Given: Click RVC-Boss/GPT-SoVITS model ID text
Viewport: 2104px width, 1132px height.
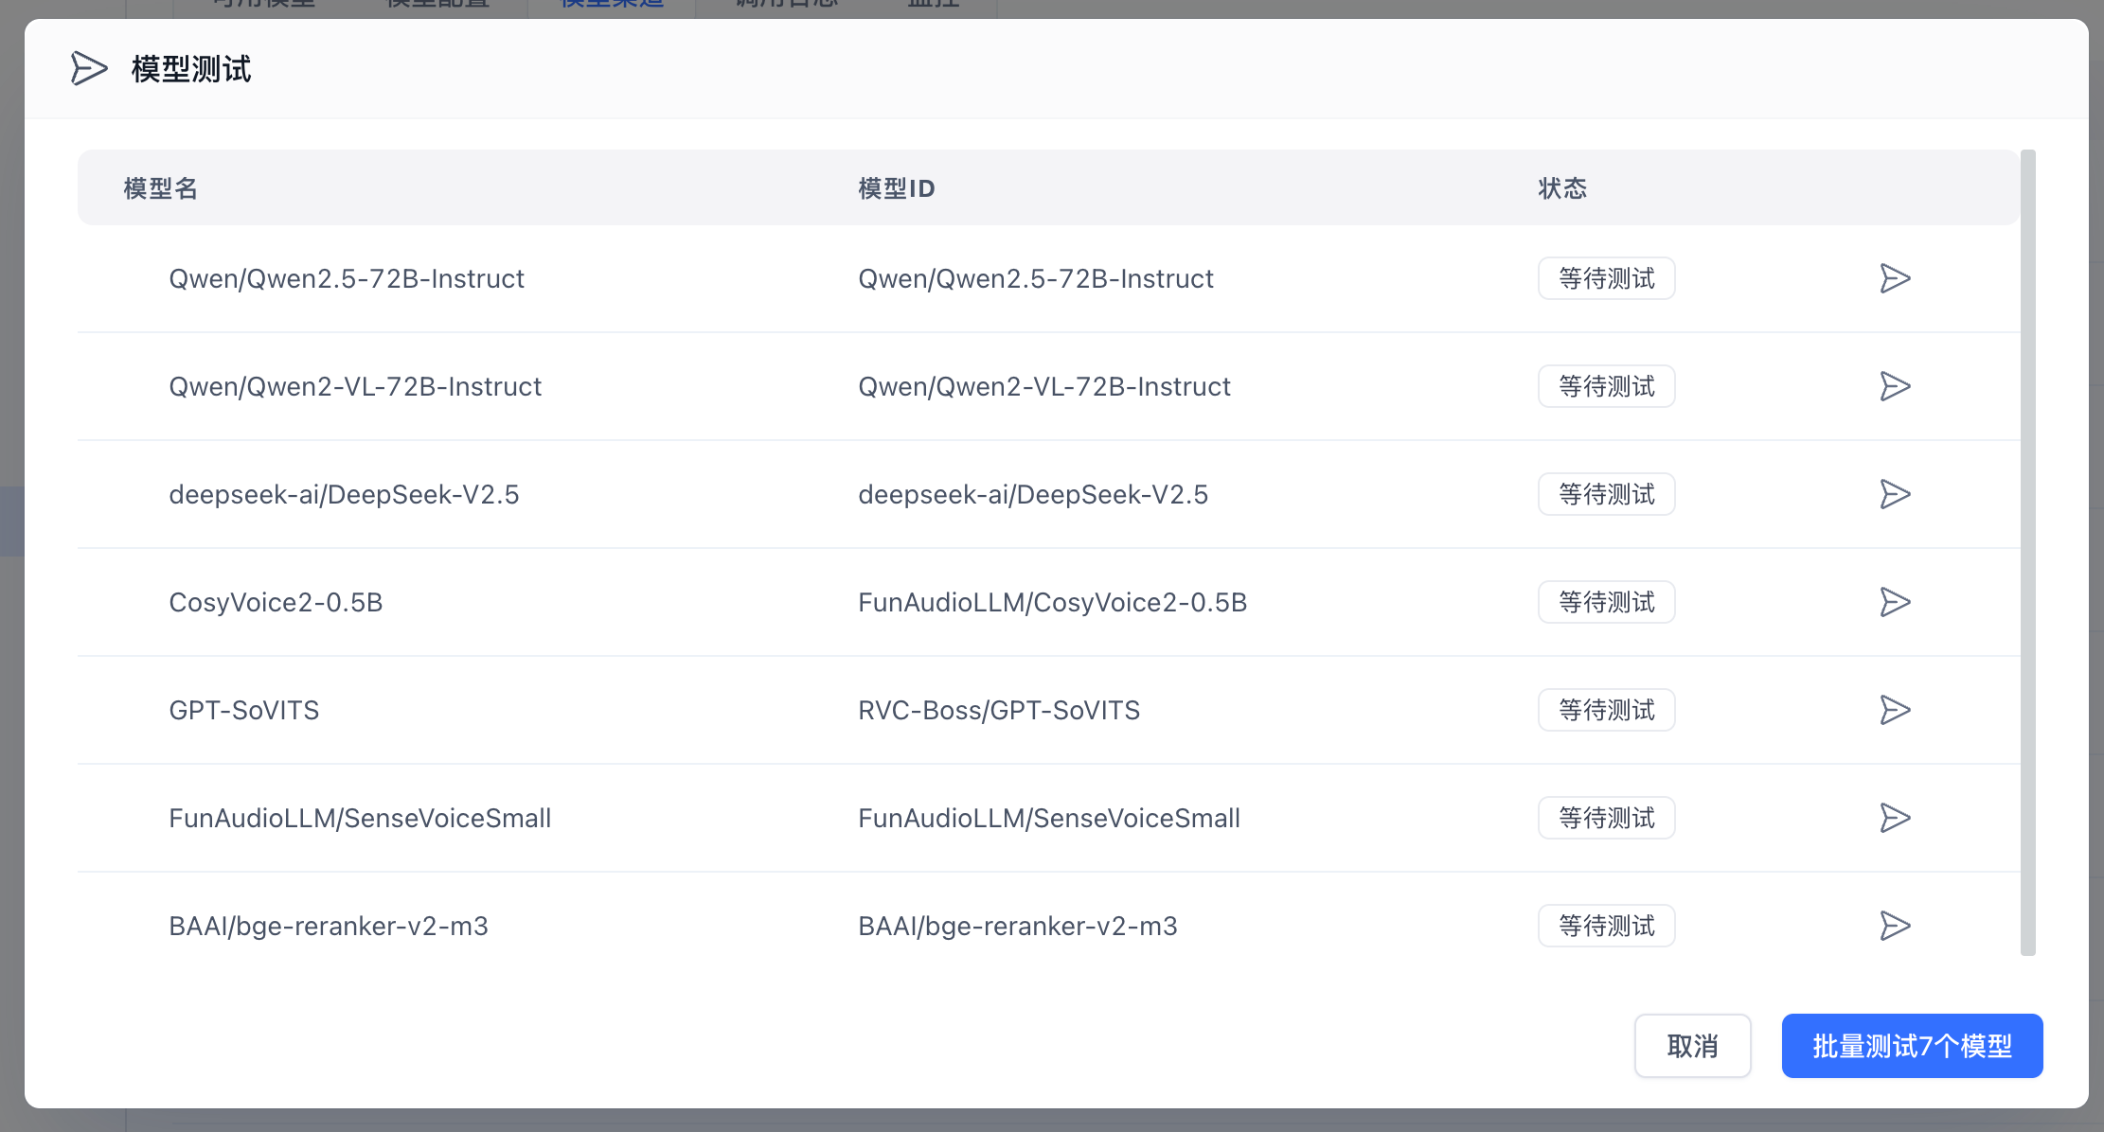Looking at the screenshot, I should tap(998, 710).
